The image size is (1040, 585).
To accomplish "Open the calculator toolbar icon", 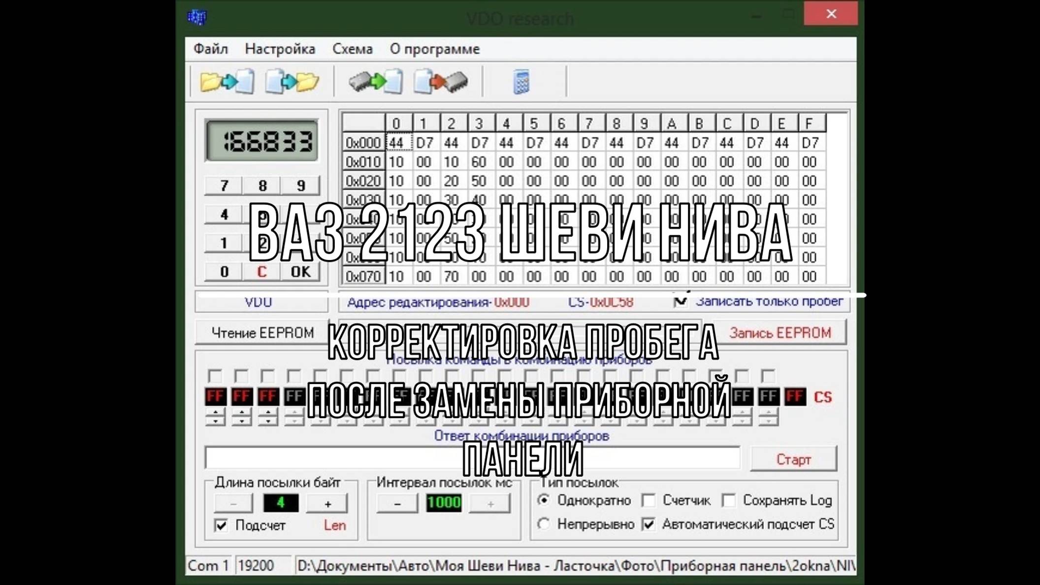I will 521,82.
